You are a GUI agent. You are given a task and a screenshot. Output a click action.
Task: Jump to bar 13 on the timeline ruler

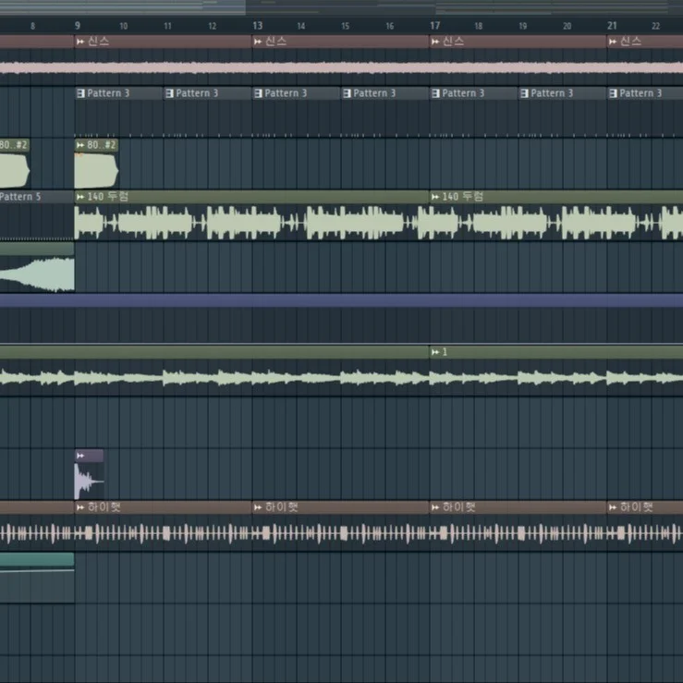click(258, 26)
